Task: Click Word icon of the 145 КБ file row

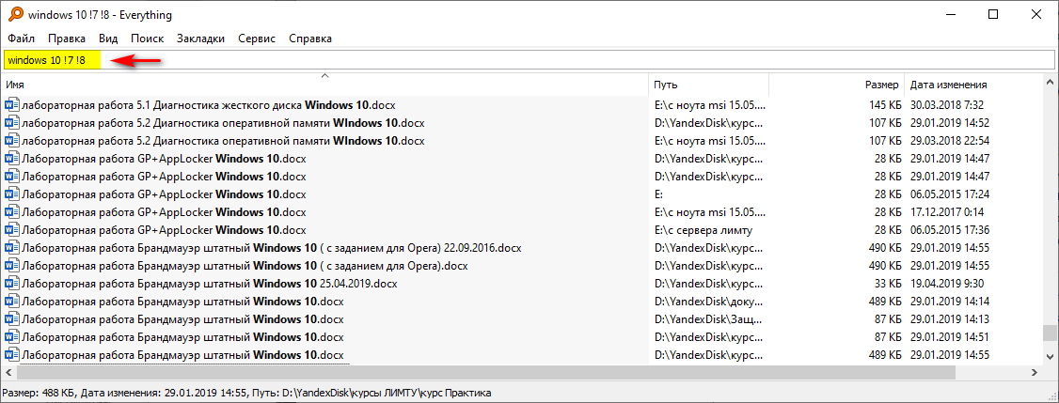Action: [11, 105]
